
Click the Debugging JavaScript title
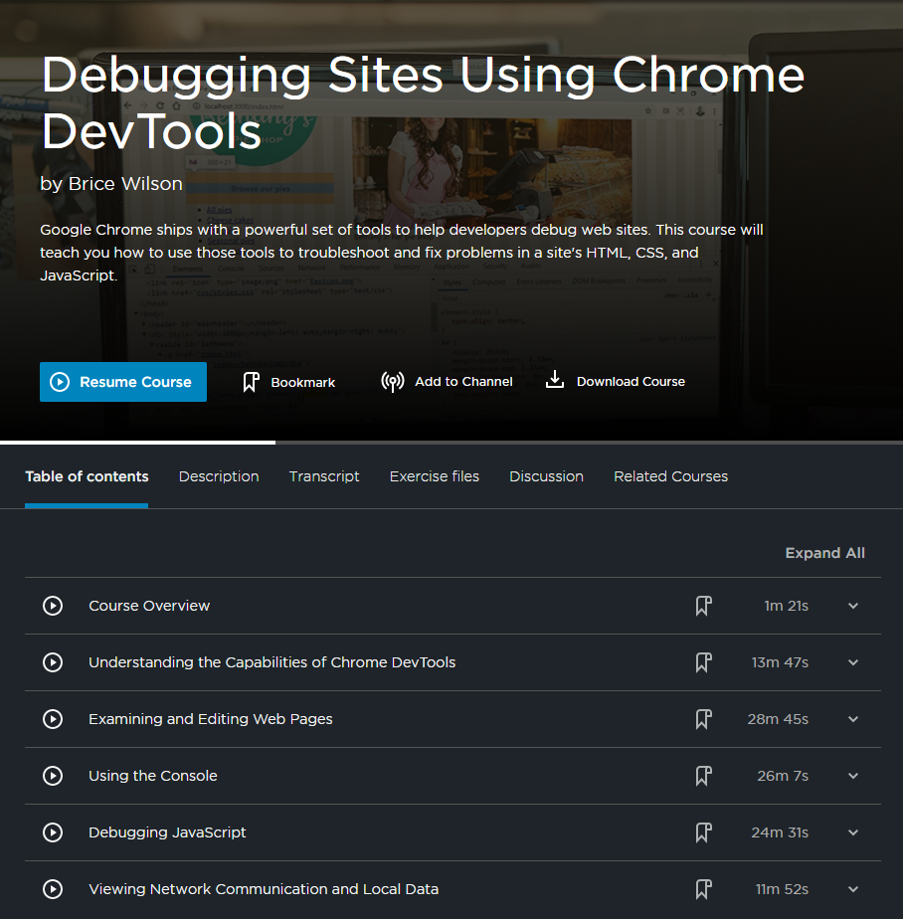(167, 832)
